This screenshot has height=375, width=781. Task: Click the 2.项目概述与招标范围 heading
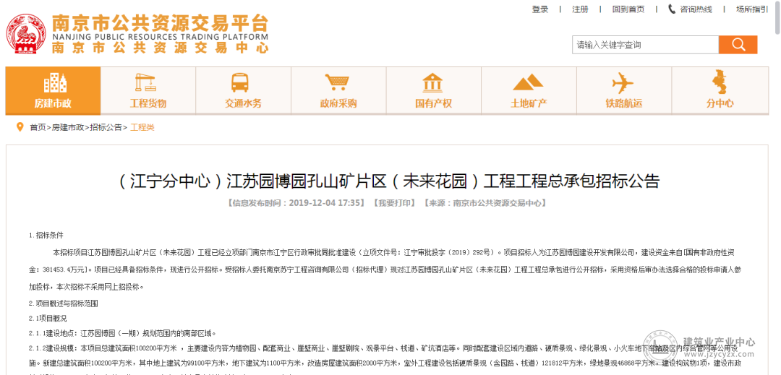point(63,303)
